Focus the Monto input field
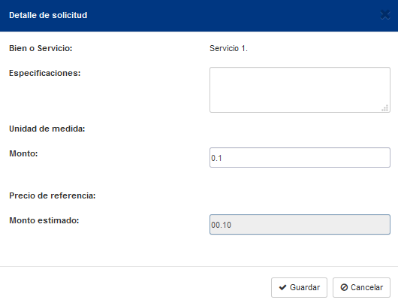Viewport: 398px width, 306px height. pos(300,158)
